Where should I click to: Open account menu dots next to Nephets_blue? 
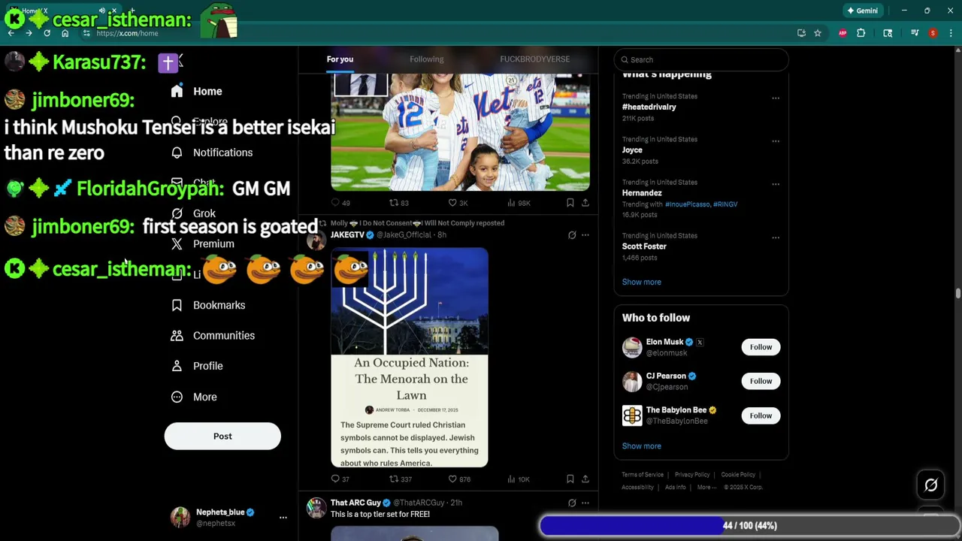tap(283, 517)
